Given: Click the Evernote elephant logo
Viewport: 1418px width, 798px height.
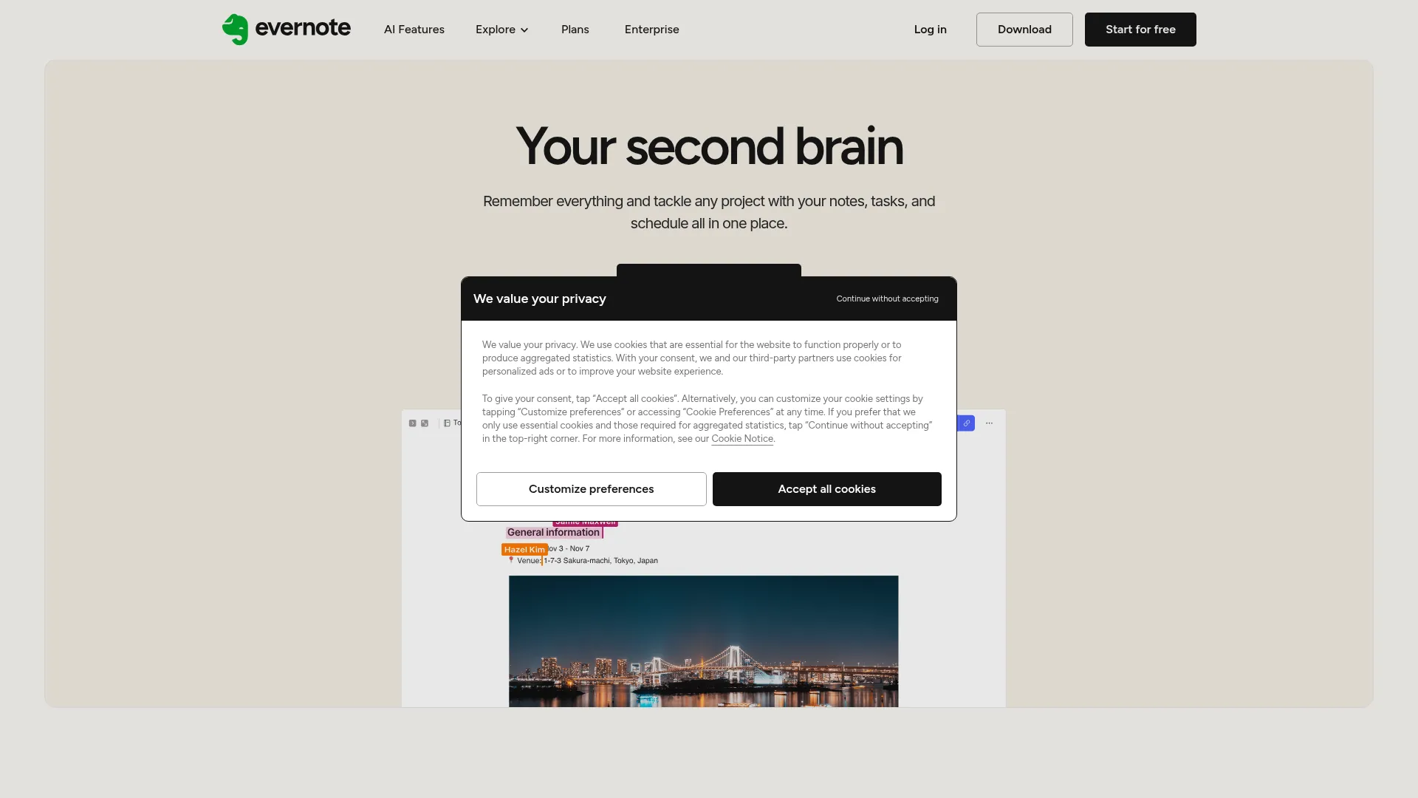Looking at the screenshot, I should (235, 30).
